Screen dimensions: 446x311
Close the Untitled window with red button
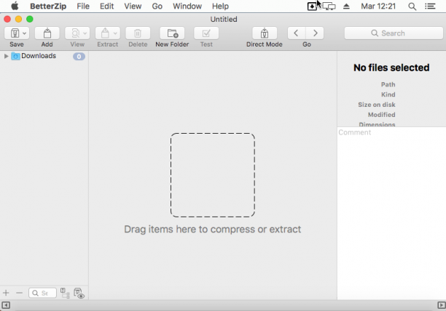[7, 19]
